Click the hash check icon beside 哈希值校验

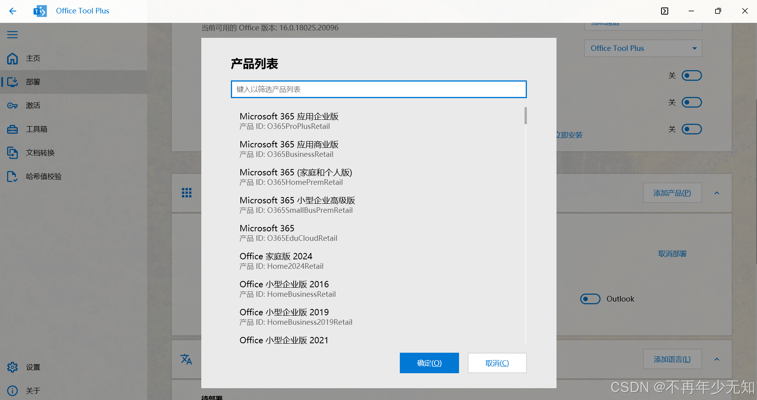point(13,177)
